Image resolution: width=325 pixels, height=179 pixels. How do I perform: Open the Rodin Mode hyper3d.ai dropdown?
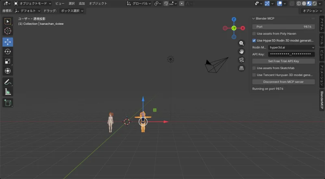tap(291, 48)
